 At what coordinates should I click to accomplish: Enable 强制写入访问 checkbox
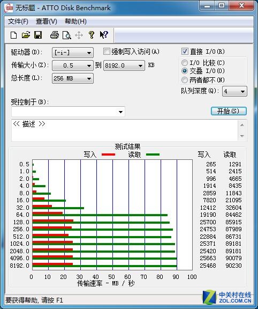pyautogui.click(x=107, y=51)
